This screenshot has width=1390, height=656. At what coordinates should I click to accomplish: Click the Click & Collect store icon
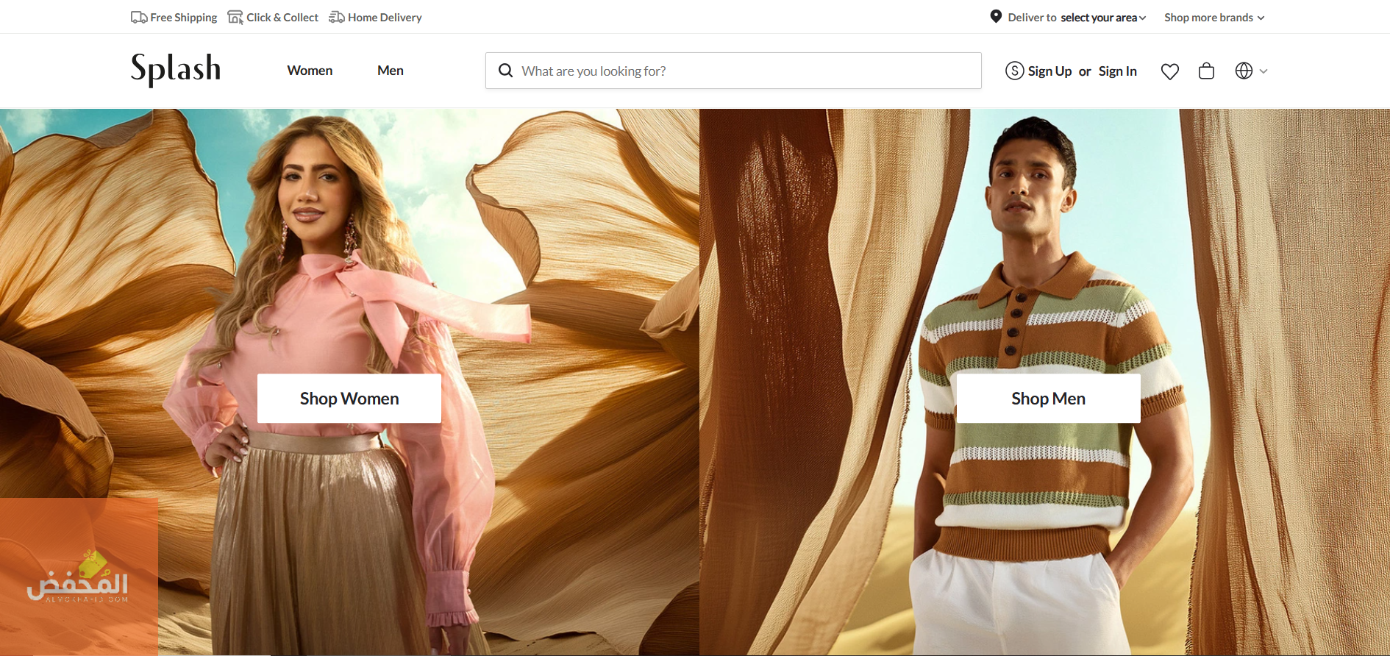click(x=235, y=18)
